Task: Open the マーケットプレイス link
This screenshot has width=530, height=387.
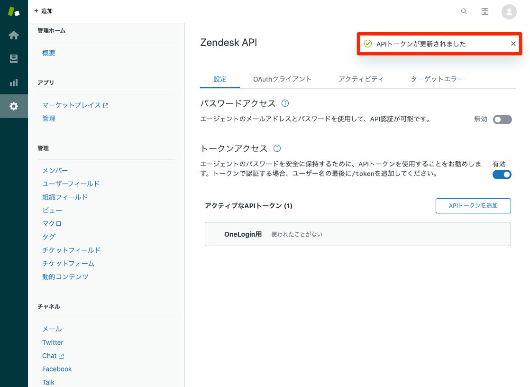Action: pos(75,105)
